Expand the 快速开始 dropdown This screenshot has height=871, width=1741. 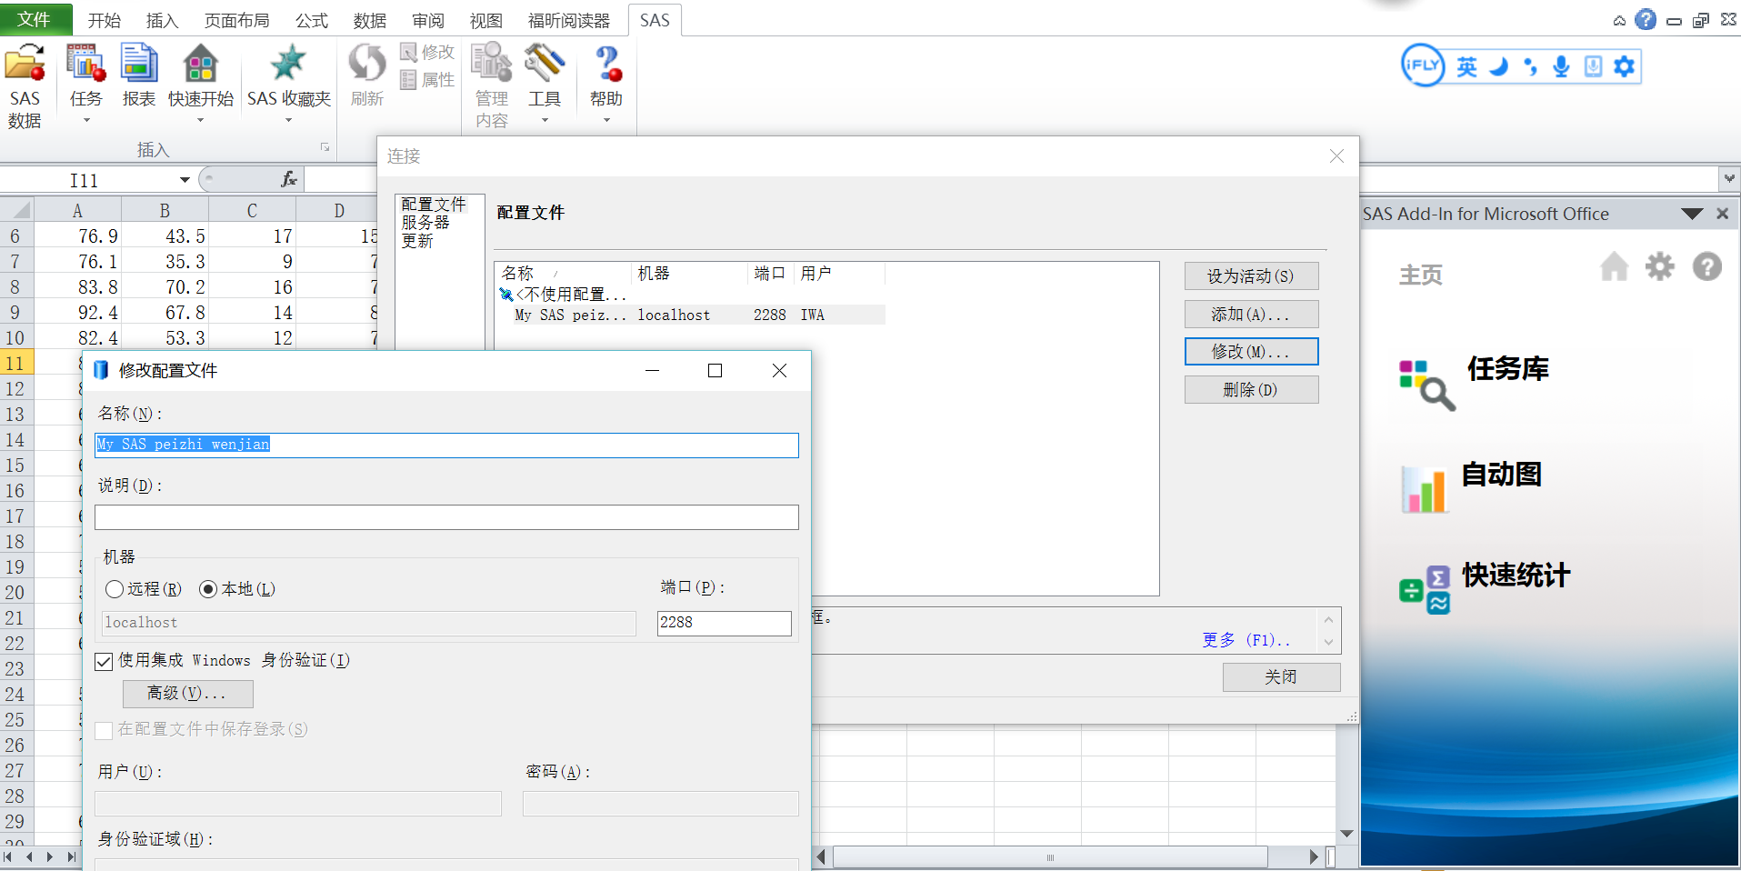(x=200, y=120)
